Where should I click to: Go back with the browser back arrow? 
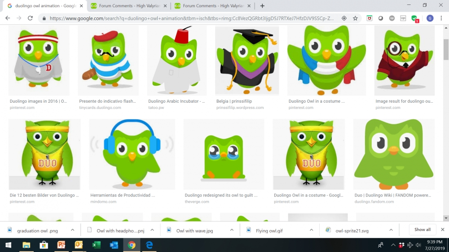pyautogui.click(x=8, y=18)
